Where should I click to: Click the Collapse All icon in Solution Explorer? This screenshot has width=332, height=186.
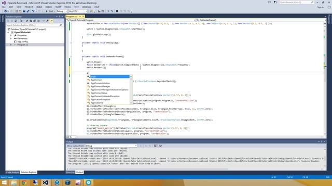(35, 21)
